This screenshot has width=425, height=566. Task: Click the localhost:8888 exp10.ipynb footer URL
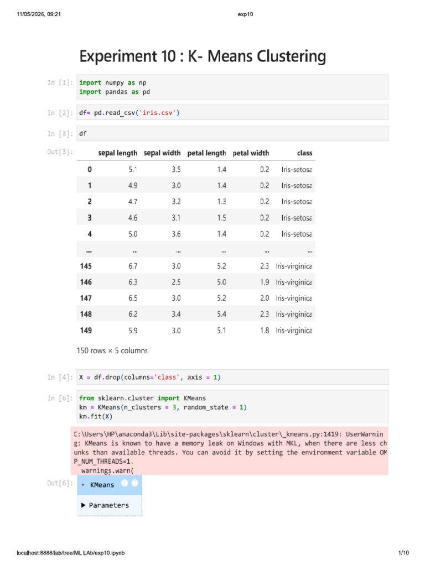tap(70, 553)
